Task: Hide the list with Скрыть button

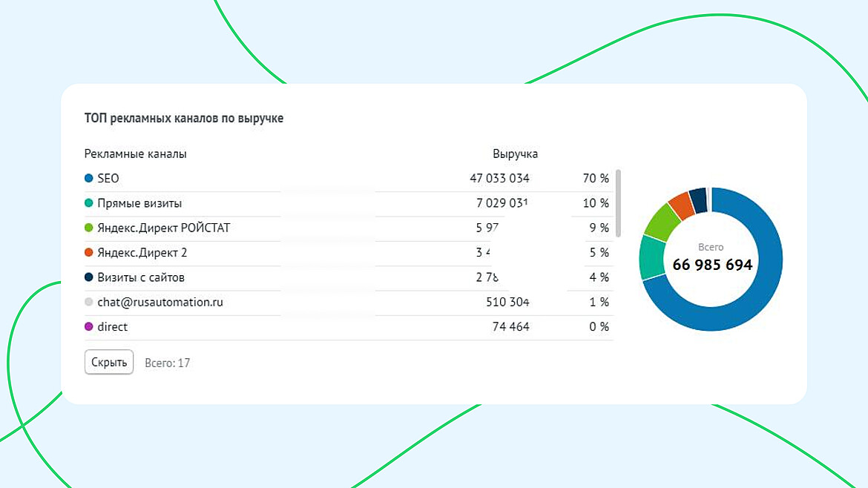Action: 109,362
